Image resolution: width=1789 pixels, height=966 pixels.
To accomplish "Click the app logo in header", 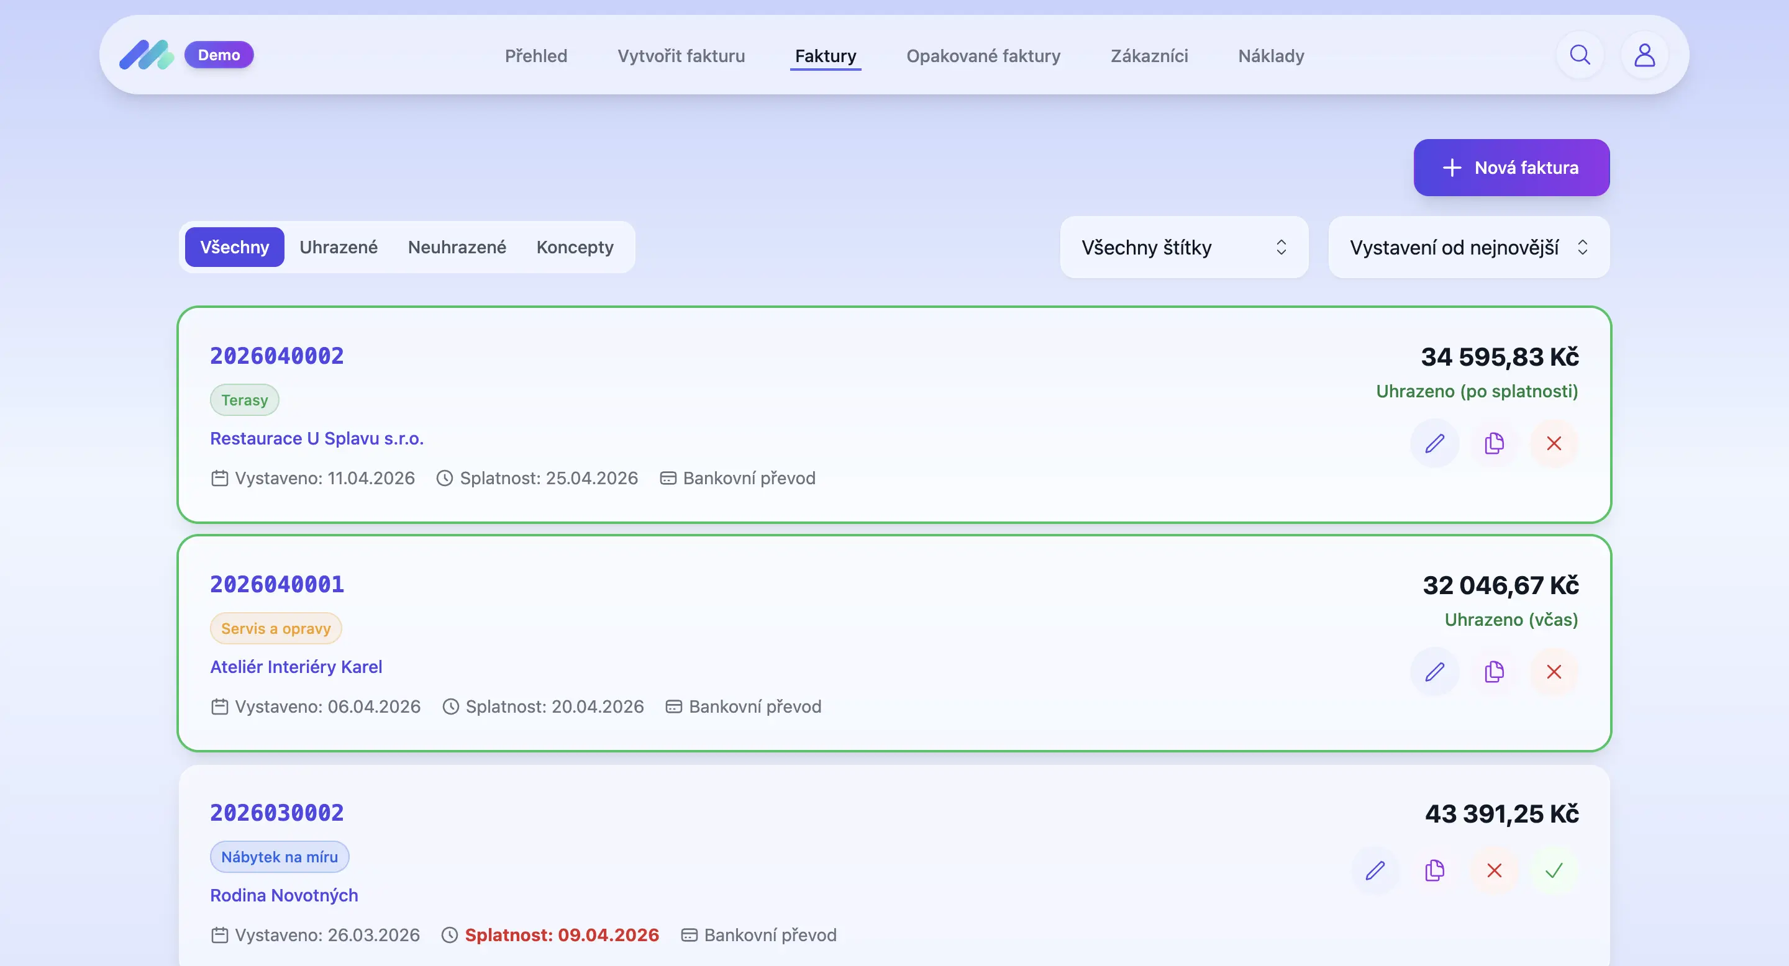I will click(147, 55).
